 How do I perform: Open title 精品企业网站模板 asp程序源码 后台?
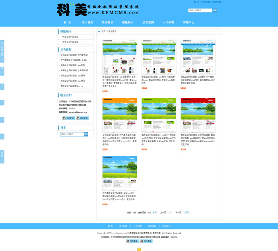coord(119,82)
